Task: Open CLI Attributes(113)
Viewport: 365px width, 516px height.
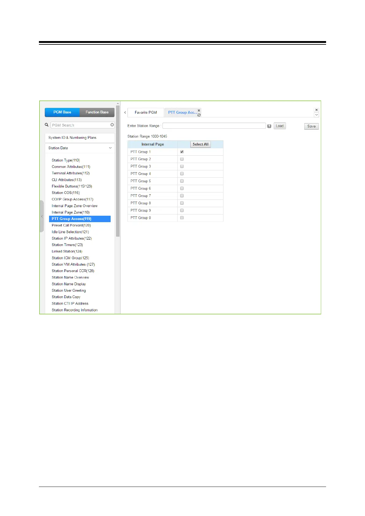Action: tap(67, 180)
